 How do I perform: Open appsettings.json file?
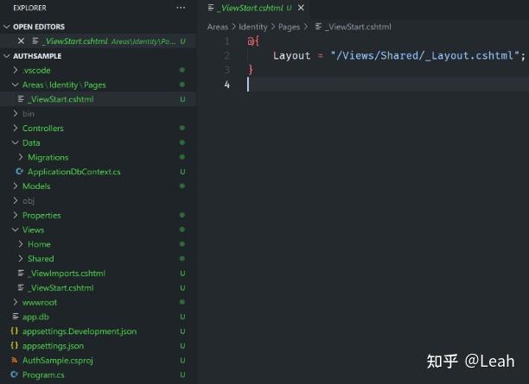[x=98, y=345]
